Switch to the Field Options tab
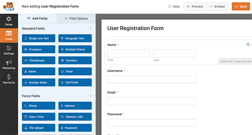Viewport: 252px width, 135px height. (x=76, y=18)
